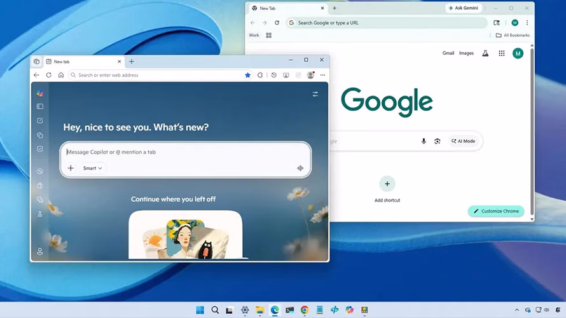This screenshot has height=318, width=566.
Task: Click the Customize Chrome button
Action: [x=496, y=211]
